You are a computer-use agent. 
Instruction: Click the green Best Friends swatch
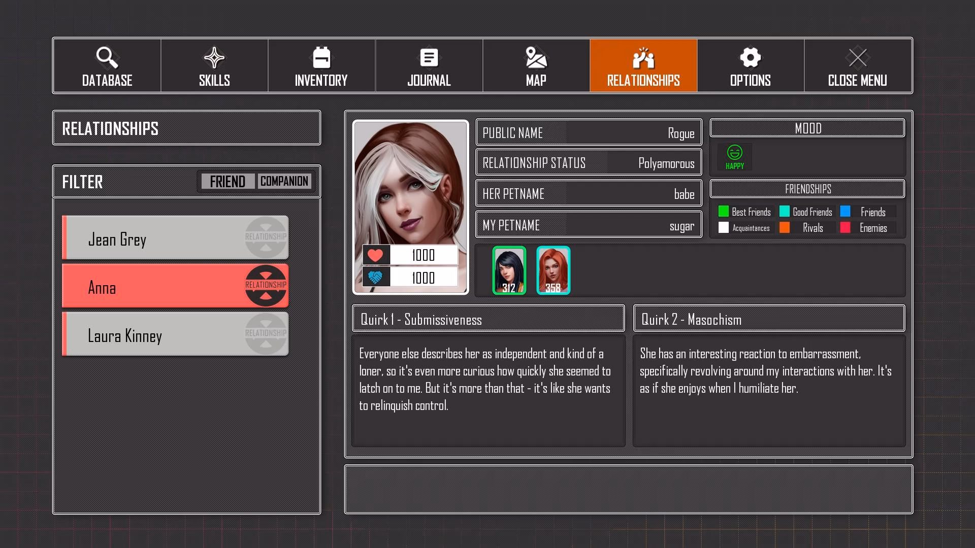724,212
